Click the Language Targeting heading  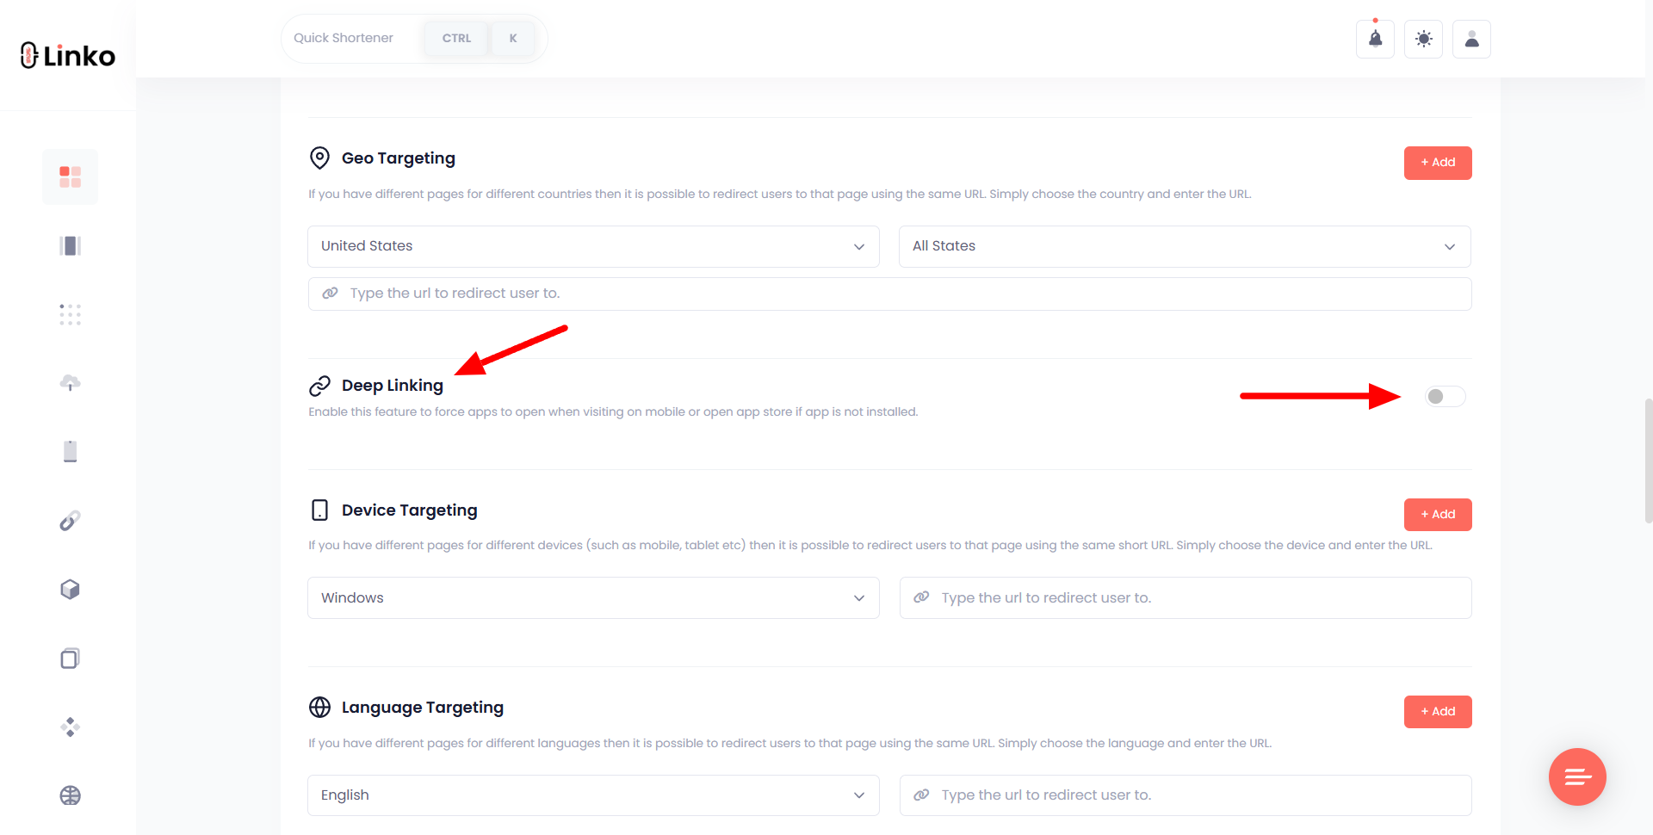(423, 708)
